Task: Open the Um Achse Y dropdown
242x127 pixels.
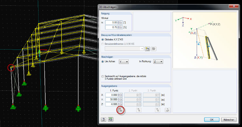Action: [x=124, y=62]
